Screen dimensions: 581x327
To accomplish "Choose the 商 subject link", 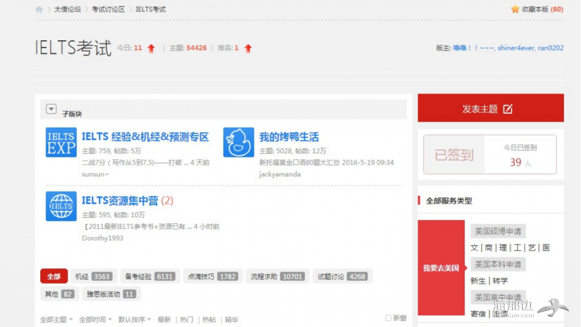I will 489,248.
